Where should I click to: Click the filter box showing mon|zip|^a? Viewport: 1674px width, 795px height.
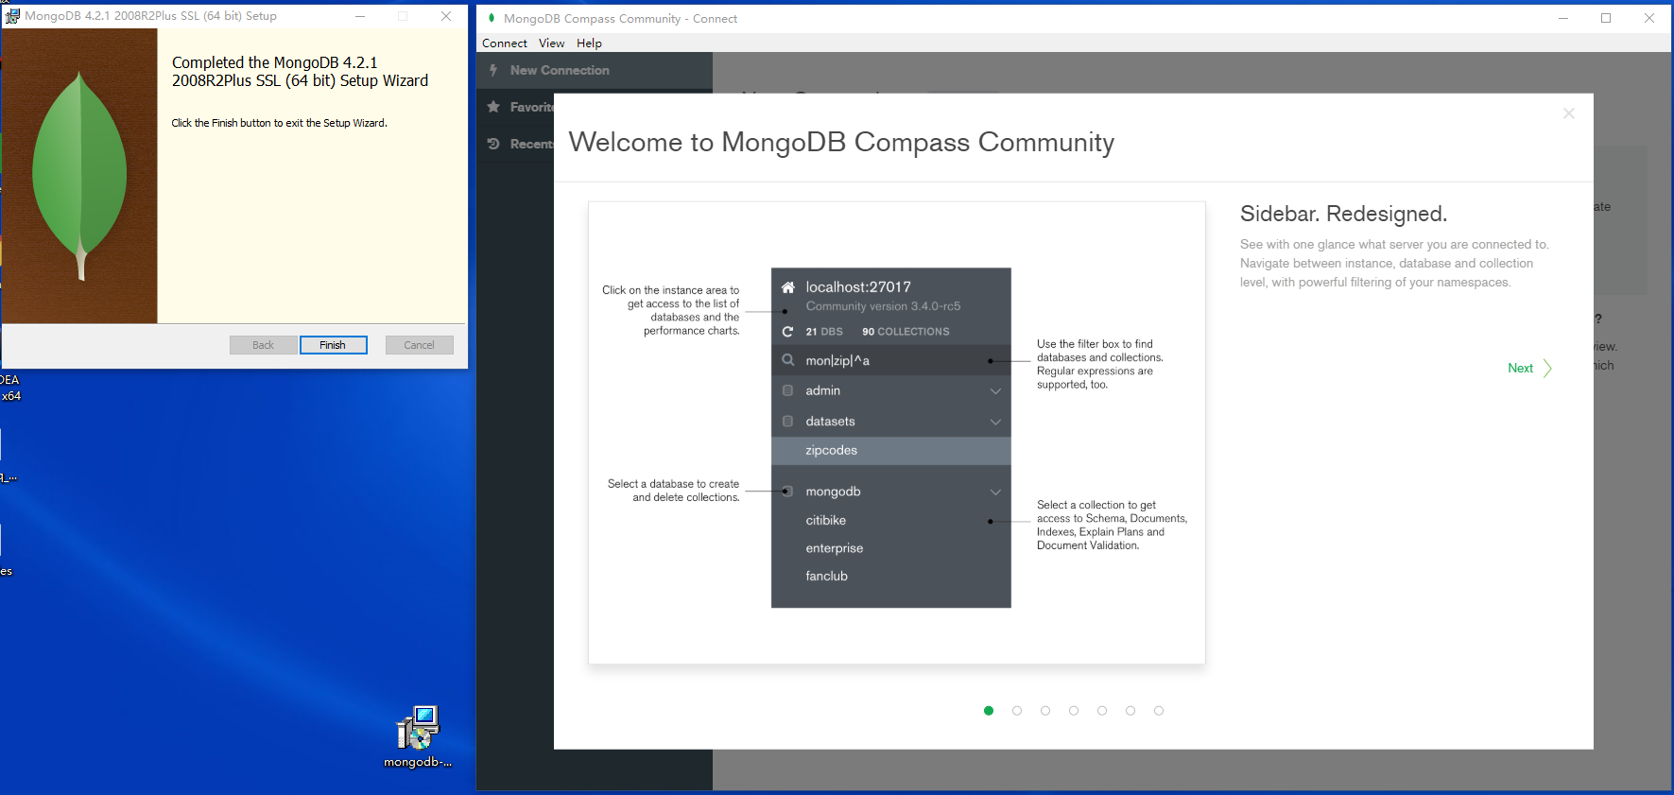point(891,360)
